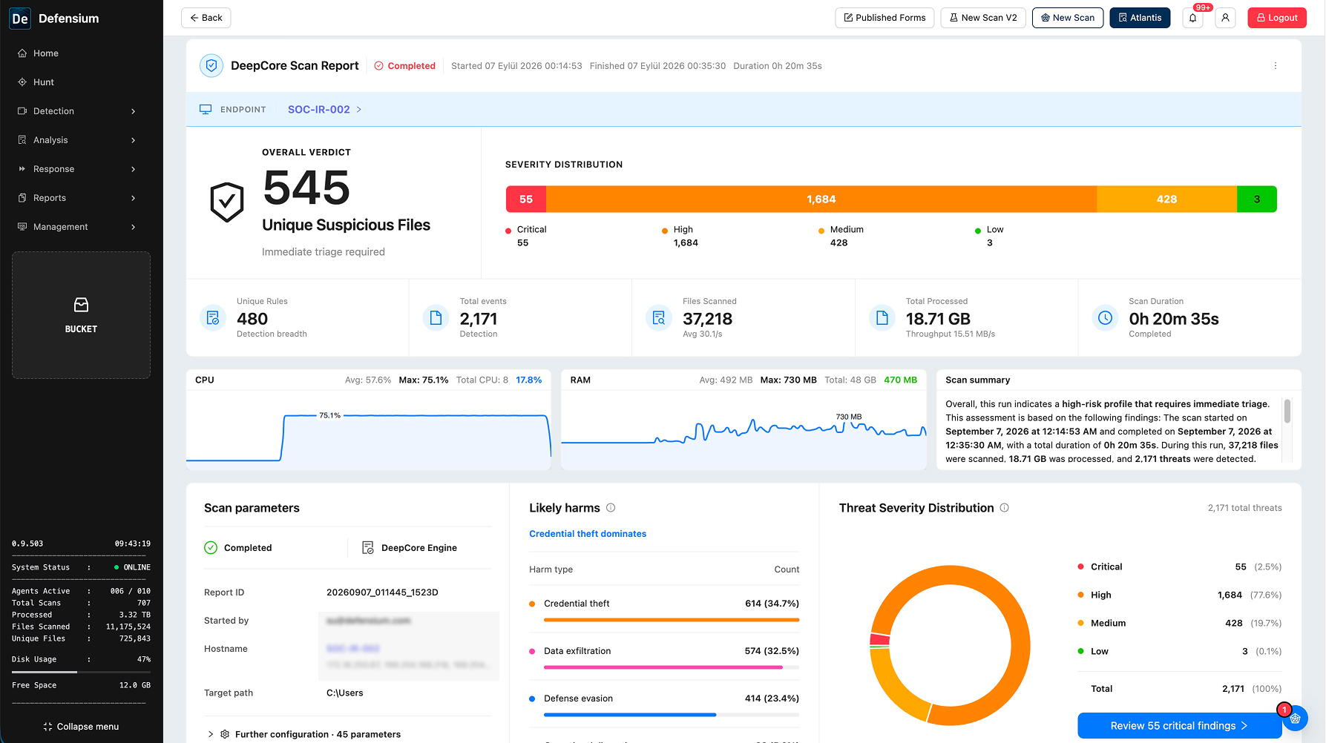
Task: Open the Atlantis button
Action: (x=1140, y=18)
